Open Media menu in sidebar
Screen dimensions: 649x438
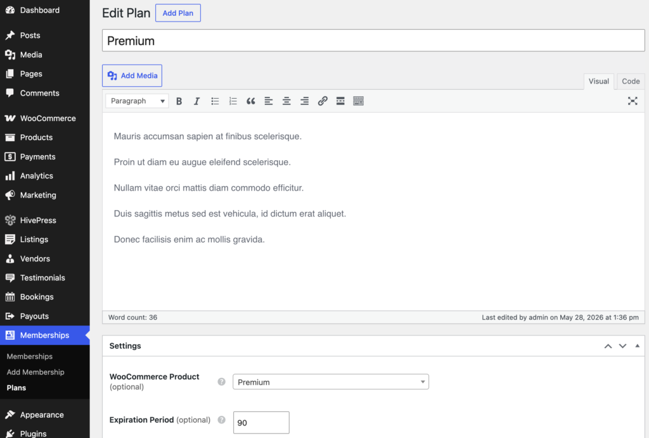pos(45,54)
